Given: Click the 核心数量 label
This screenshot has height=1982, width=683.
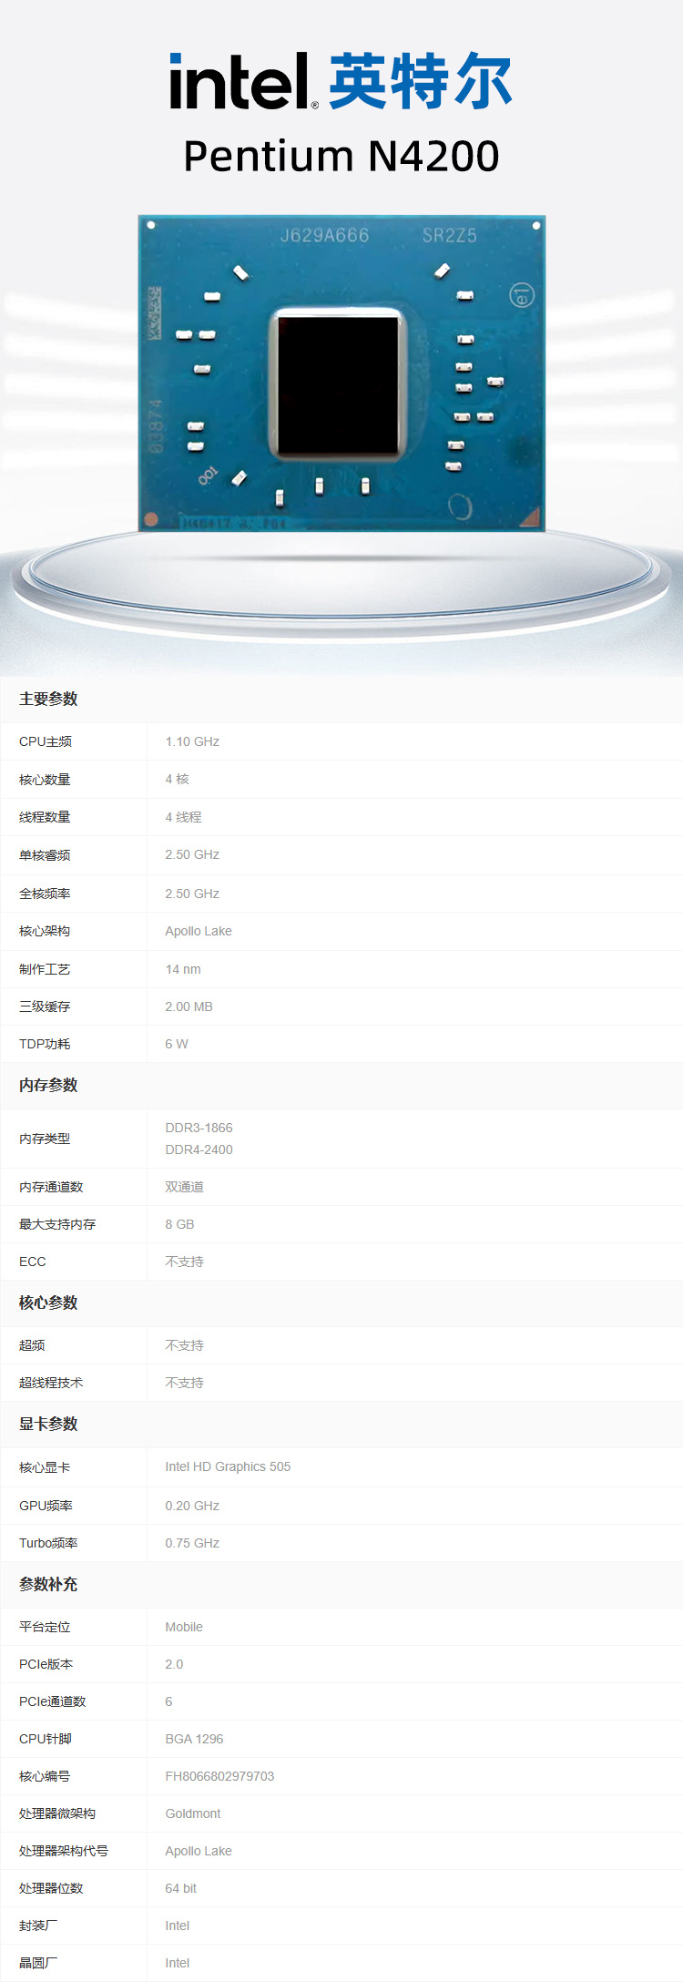Looking at the screenshot, I should click(45, 780).
